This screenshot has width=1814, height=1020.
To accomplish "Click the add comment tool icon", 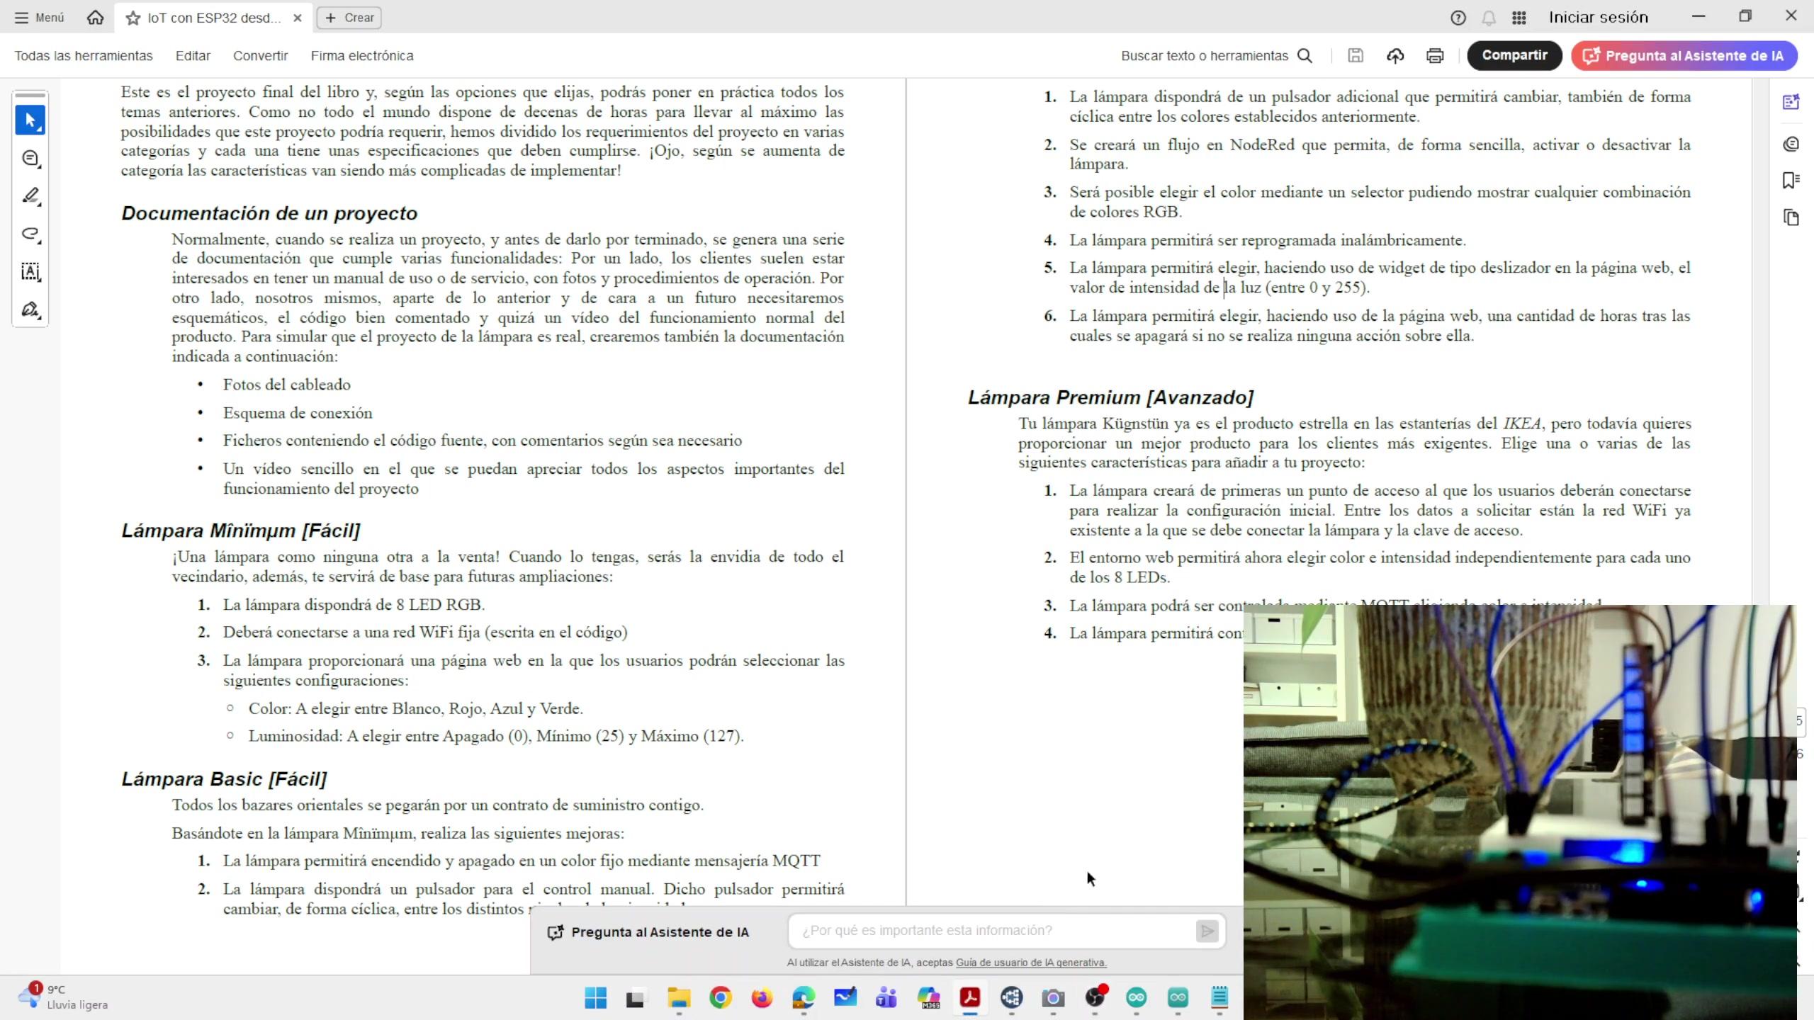I will pyautogui.click(x=30, y=158).
